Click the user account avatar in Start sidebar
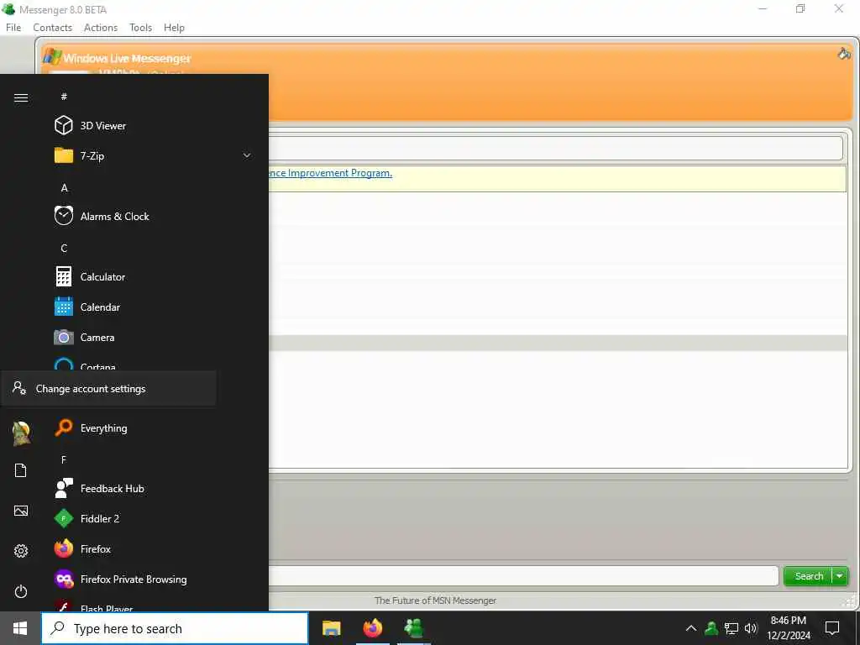 point(21,433)
